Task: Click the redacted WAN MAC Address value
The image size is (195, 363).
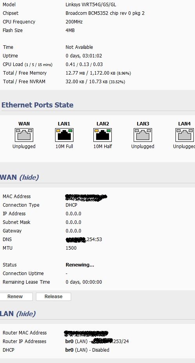Action: [86, 197]
